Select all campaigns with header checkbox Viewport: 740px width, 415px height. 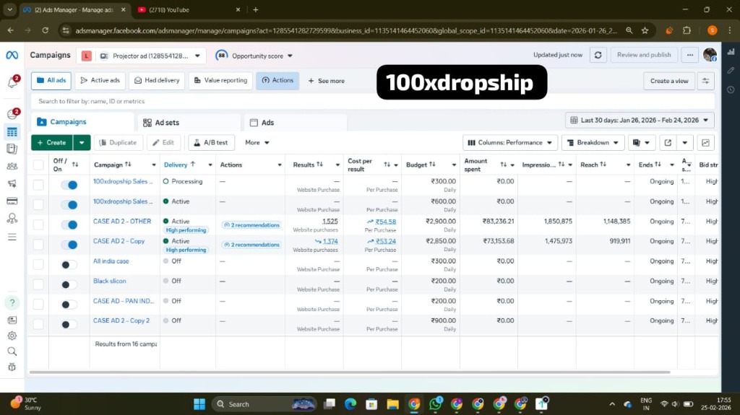click(x=38, y=165)
